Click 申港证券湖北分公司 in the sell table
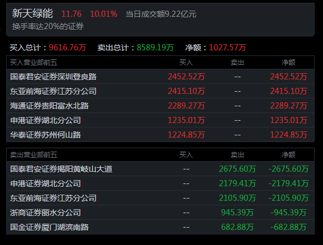Image resolution: width=323 pixels, height=245 pixels. 160,183
